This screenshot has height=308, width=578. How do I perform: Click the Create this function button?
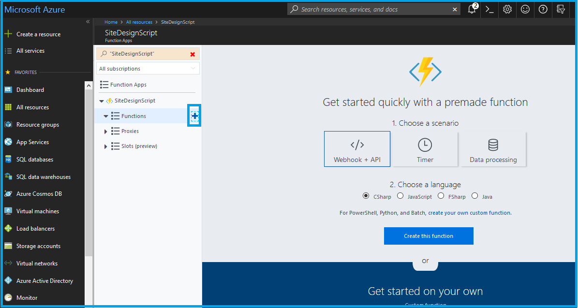coord(429,236)
